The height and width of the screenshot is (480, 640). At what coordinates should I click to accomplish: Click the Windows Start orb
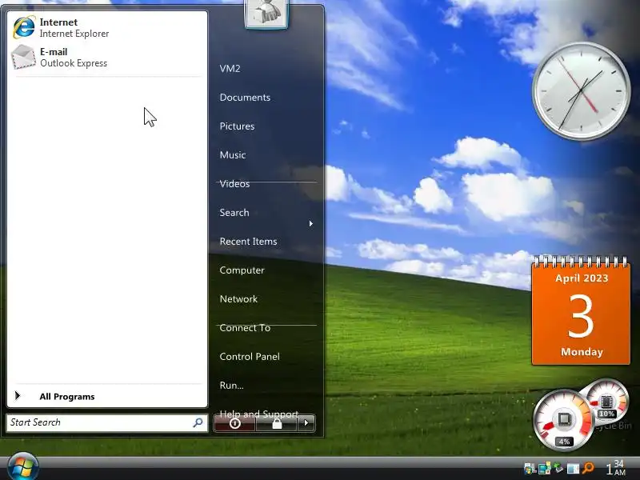(23, 467)
